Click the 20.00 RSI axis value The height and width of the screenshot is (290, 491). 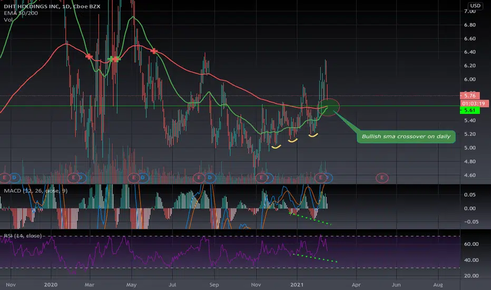point(471,276)
